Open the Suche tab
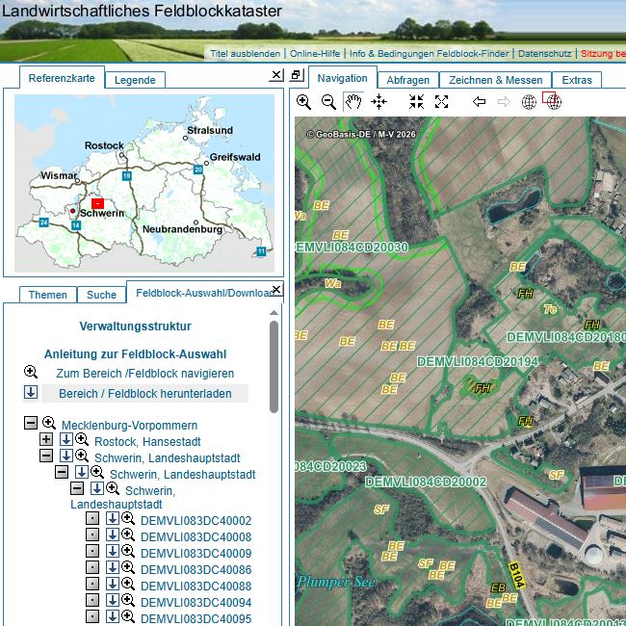This screenshot has height=626, width=626. [x=101, y=295]
